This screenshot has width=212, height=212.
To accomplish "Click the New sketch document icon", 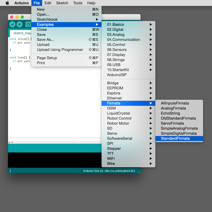I will [x=28, y=24].
